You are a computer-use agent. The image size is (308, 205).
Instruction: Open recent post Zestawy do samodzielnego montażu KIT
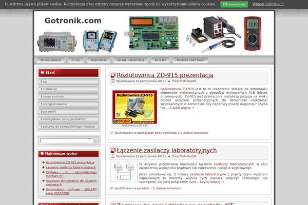(x=71, y=174)
